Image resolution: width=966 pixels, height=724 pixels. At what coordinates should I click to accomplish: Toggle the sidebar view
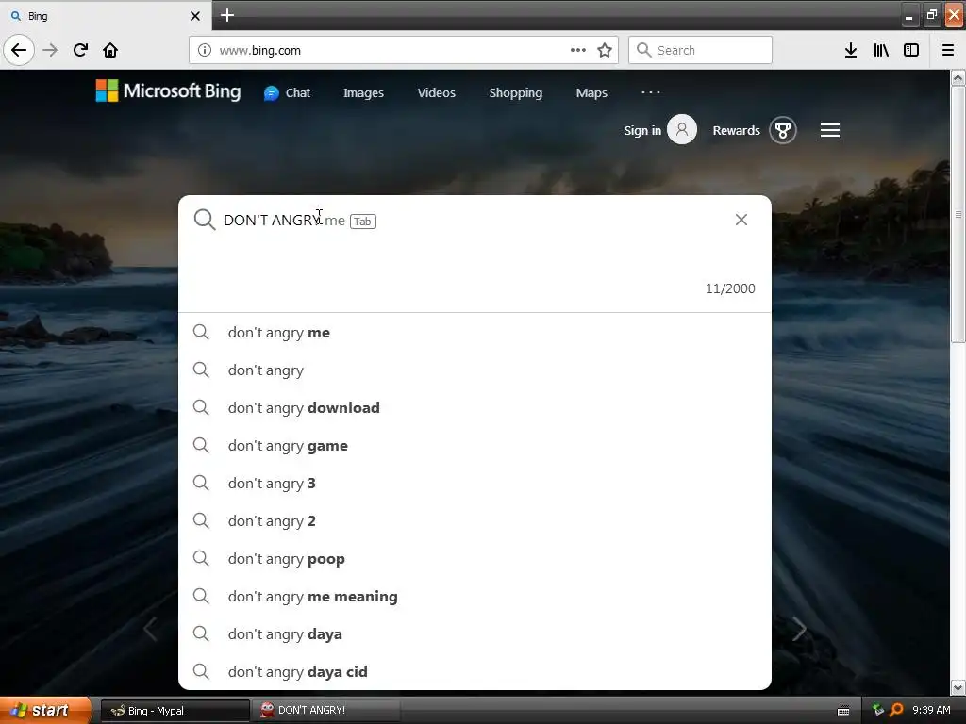tap(911, 50)
